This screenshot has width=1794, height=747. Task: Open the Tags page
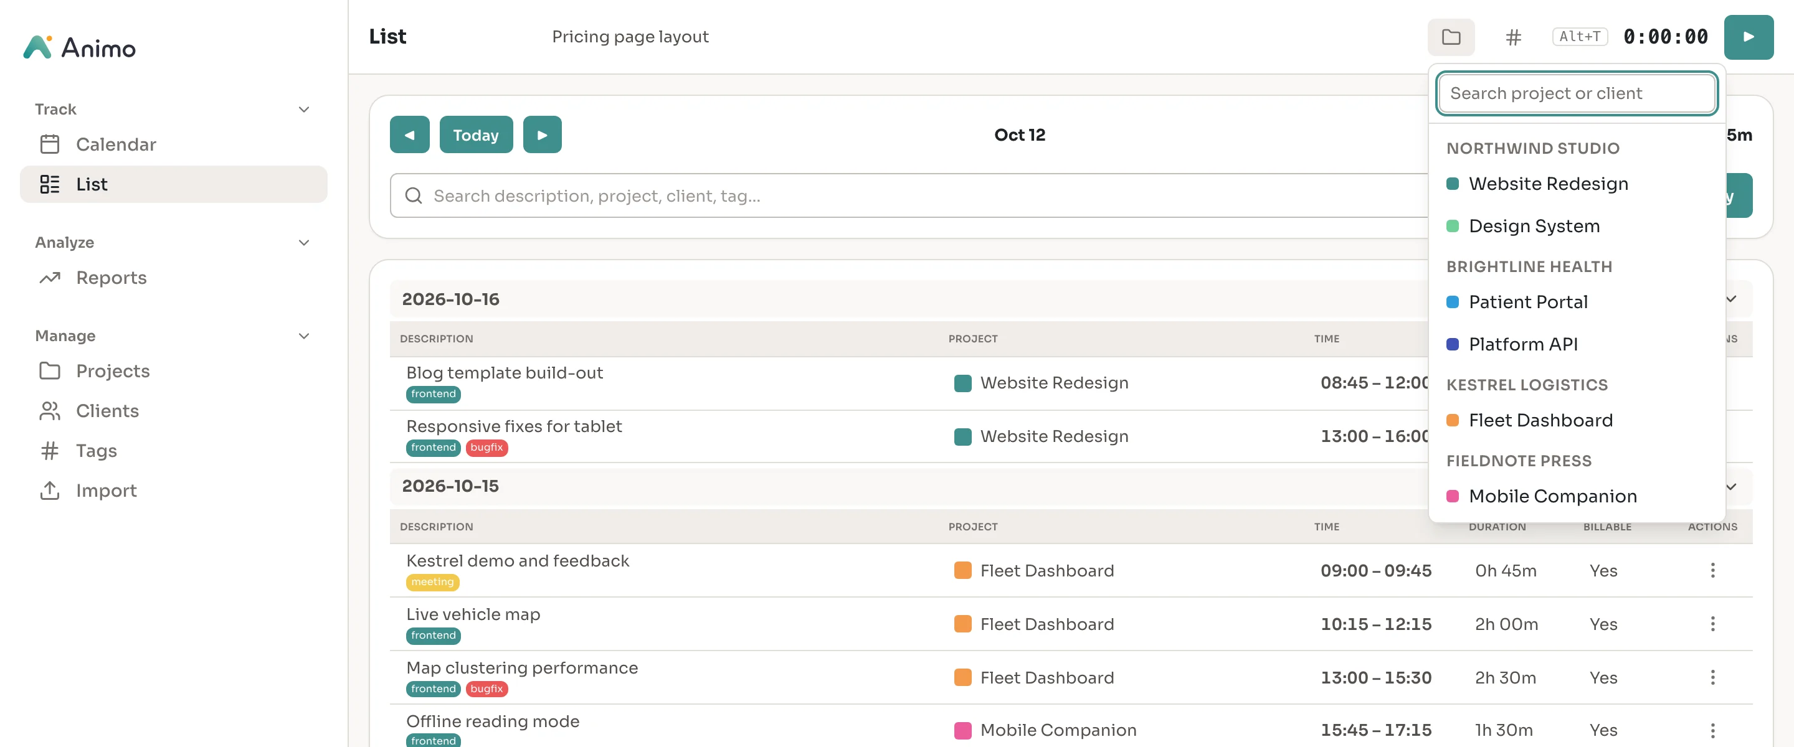pos(173,451)
